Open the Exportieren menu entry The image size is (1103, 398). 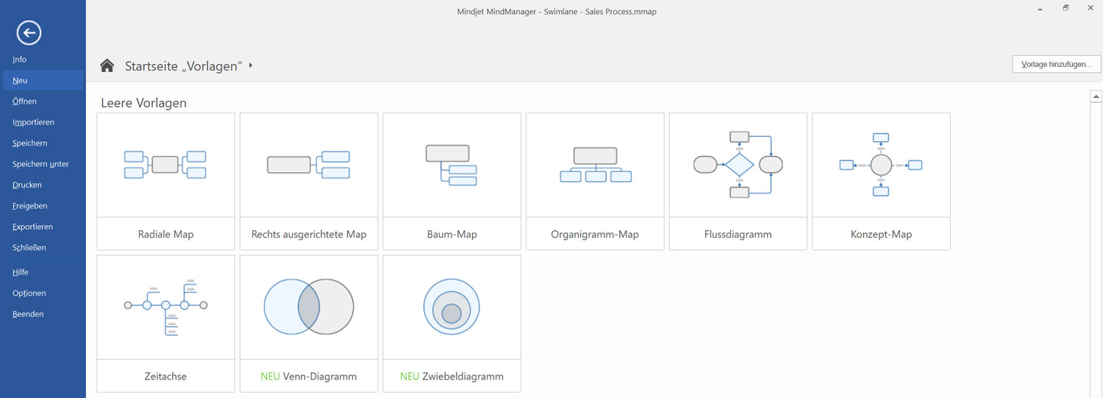[x=32, y=227]
